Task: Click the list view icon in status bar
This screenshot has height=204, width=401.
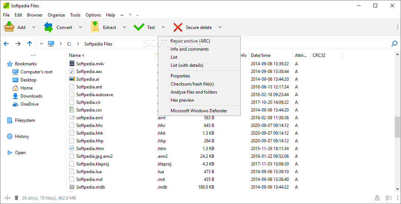Action: (x=389, y=198)
